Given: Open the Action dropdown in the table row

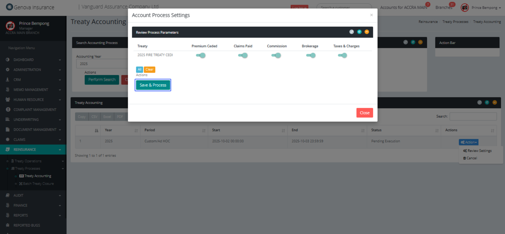Looking at the screenshot, I should (x=468, y=142).
